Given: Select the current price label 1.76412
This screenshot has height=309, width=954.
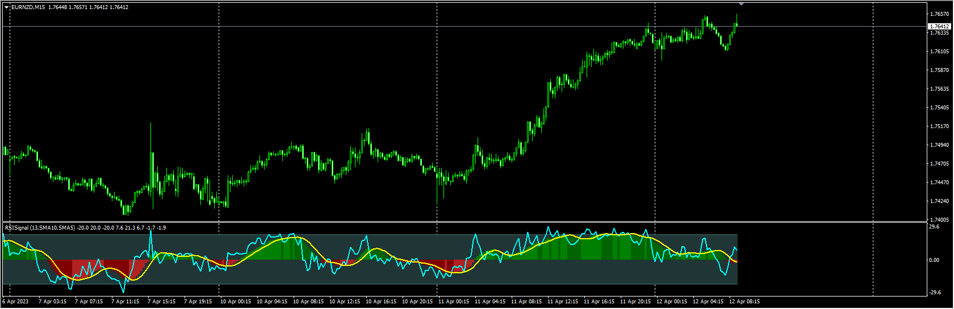Looking at the screenshot, I should click(939, 27).
